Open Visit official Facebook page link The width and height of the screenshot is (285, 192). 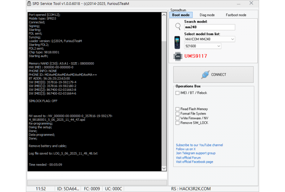(194, 162)
